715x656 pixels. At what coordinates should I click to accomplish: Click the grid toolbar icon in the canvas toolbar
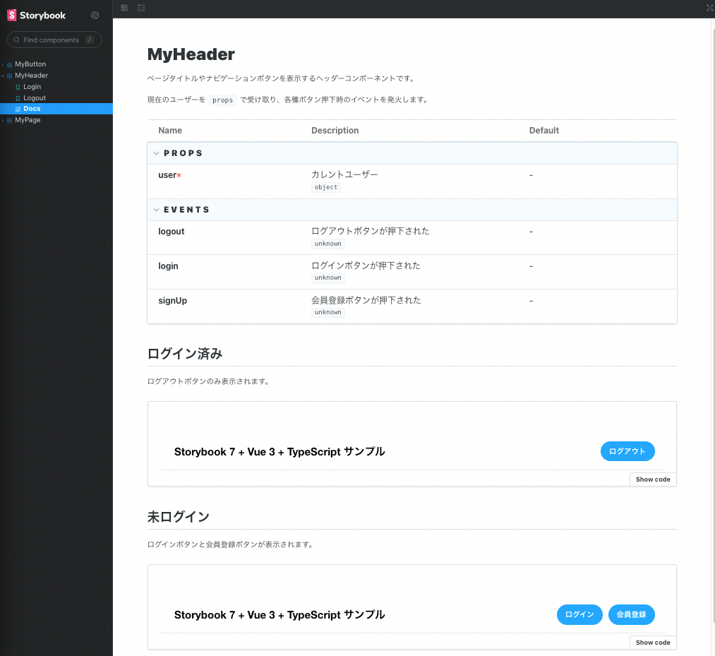124,8
